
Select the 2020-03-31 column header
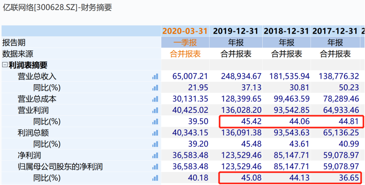point(185,31)
